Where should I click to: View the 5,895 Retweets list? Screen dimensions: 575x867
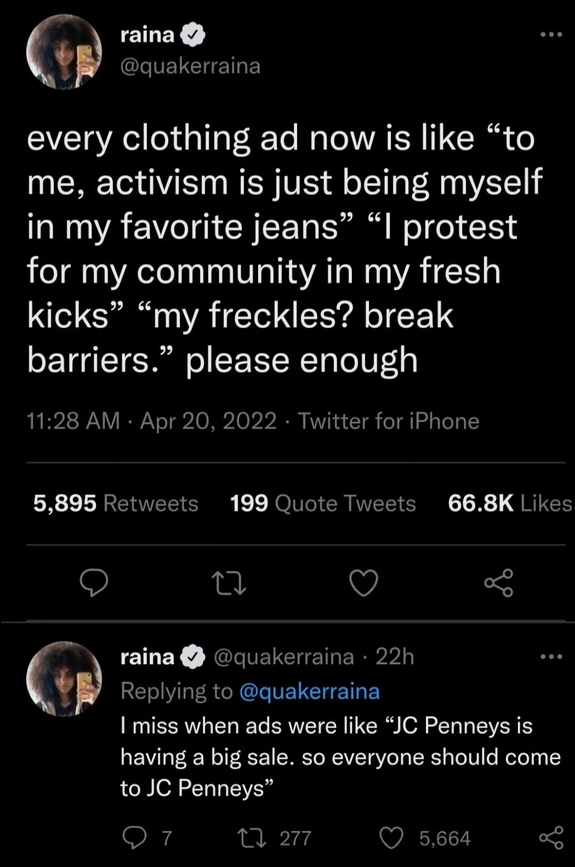(x=116, y=503)
